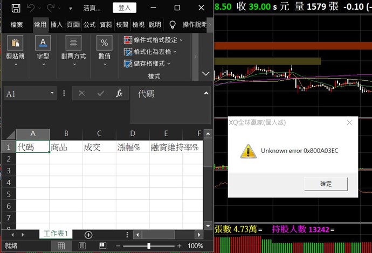The height and width of the screenshot is (253, 372).
Task: Click the fx Insert Function icon
Action: tap(119, 93)
